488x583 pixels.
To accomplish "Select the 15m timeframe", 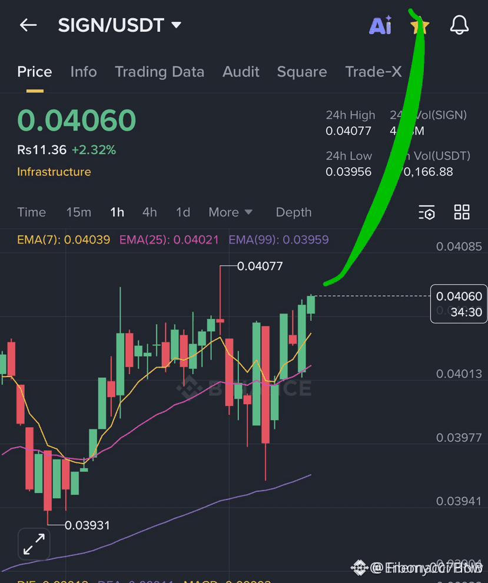I will pyautogui.click(x=78, y=212).
